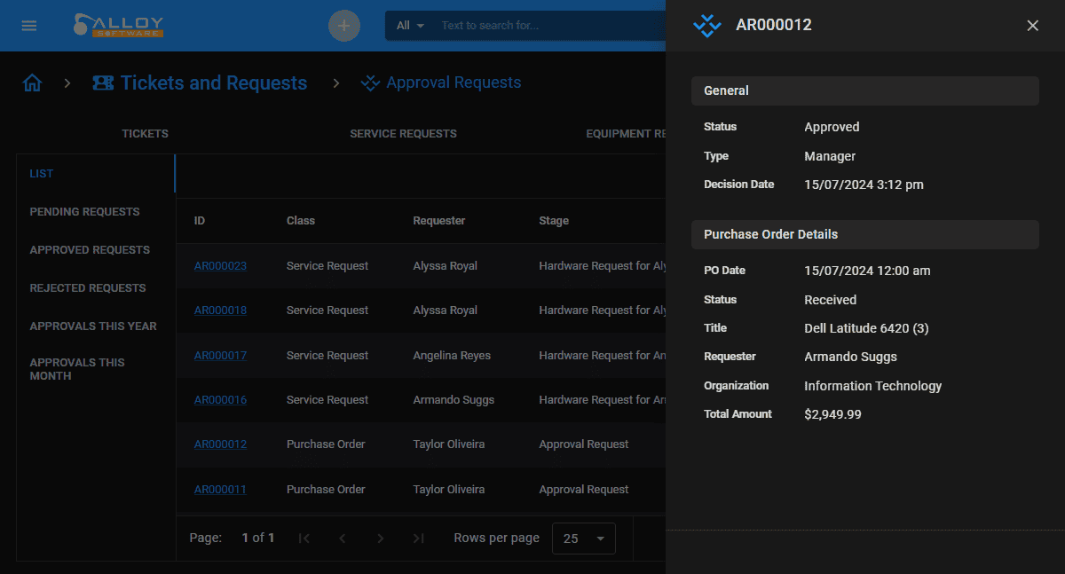This screenshot has height=574, width=1065.
Task: Select Approvals This Month view
Action: 77,369
